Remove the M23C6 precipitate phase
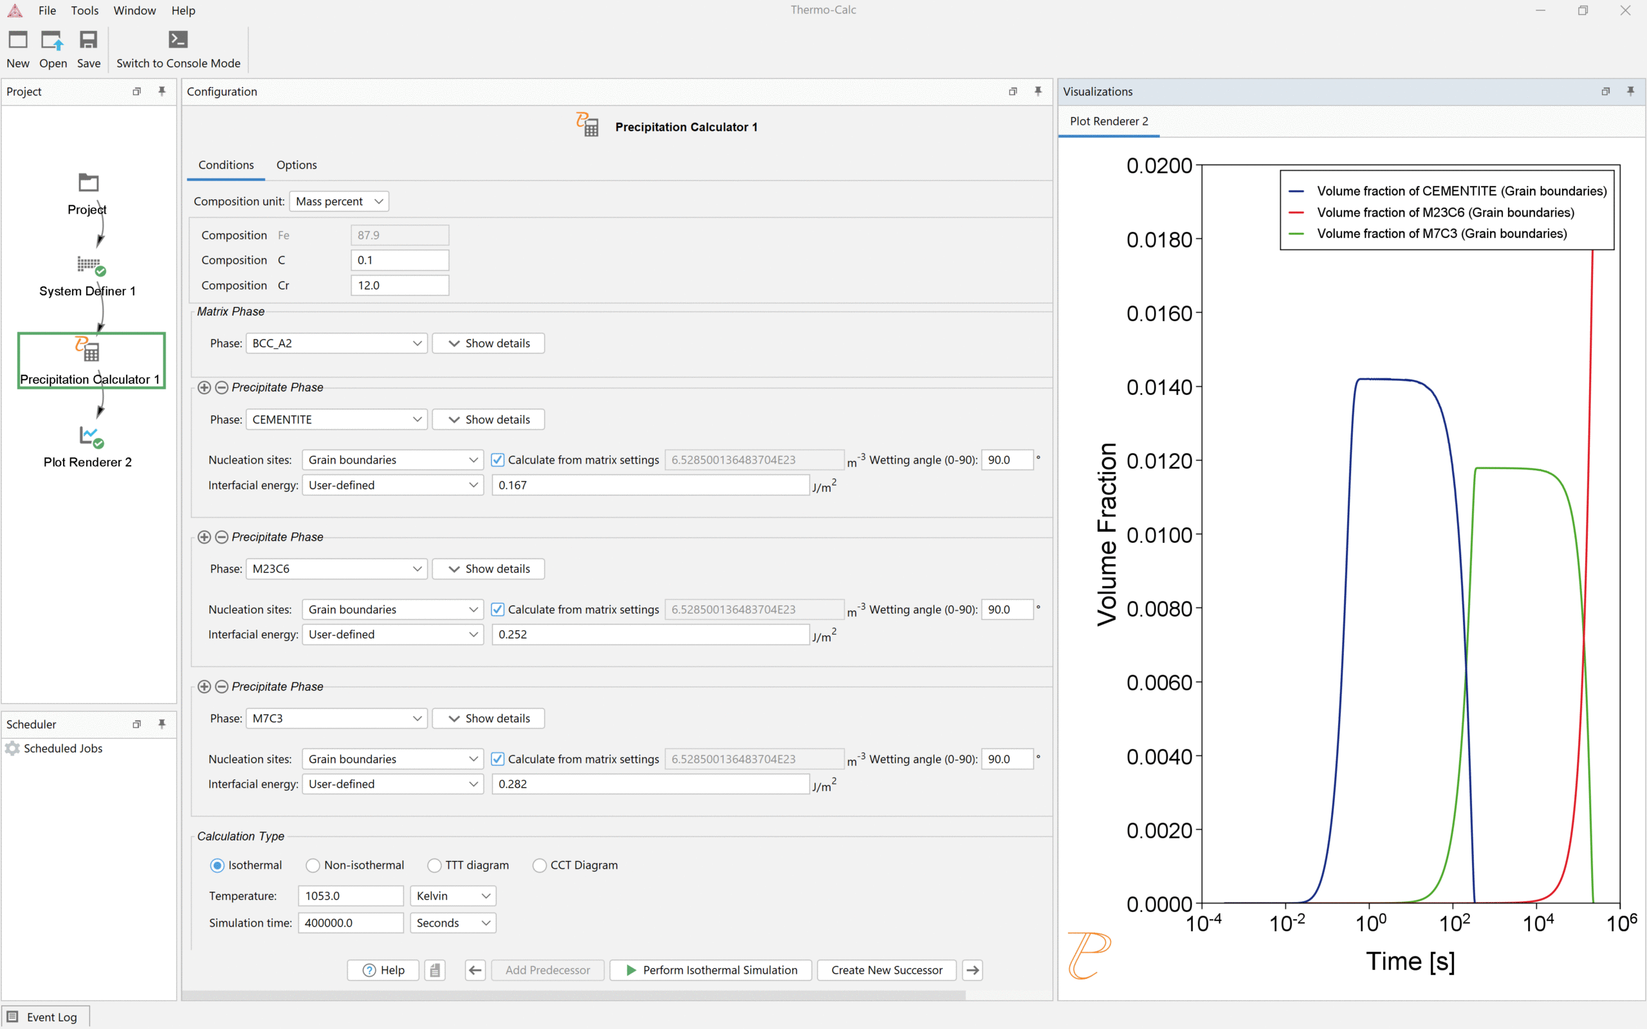 tap(221, 537)
